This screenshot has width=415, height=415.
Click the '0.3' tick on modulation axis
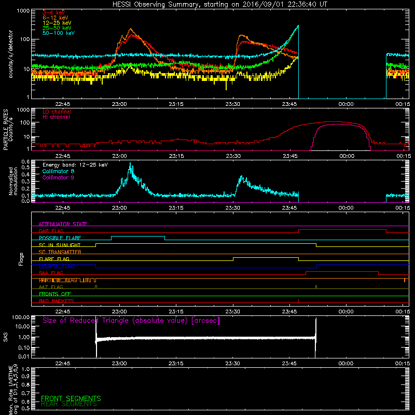click(x=25, y=182)
